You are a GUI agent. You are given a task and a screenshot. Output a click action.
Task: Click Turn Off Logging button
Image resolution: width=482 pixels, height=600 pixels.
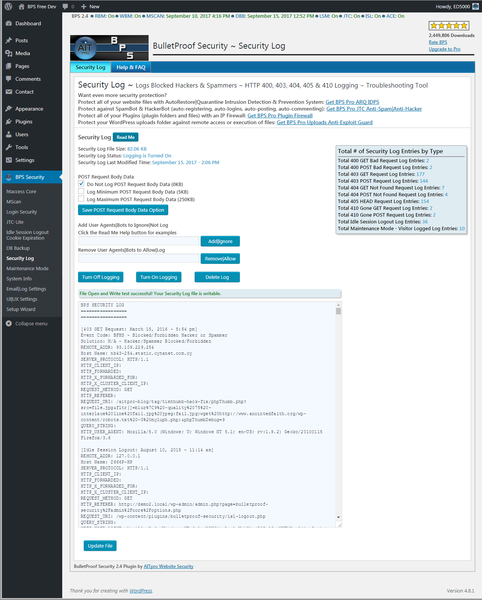click(x=101, y=277)
